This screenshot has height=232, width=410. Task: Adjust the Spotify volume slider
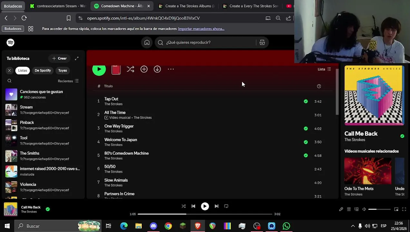379,209
